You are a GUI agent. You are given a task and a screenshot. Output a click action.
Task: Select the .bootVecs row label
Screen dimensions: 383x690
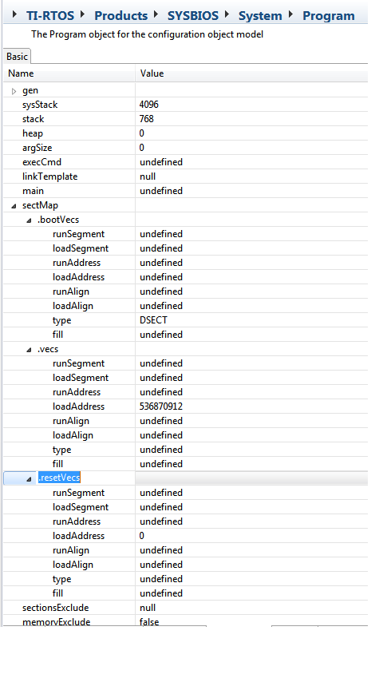pos(58,220)
